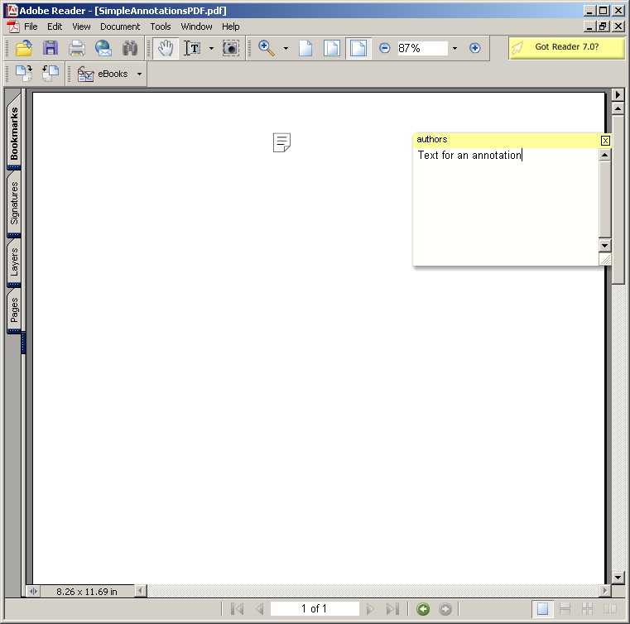Close the authors note popup
630x624 pixels.
(605, 141)
